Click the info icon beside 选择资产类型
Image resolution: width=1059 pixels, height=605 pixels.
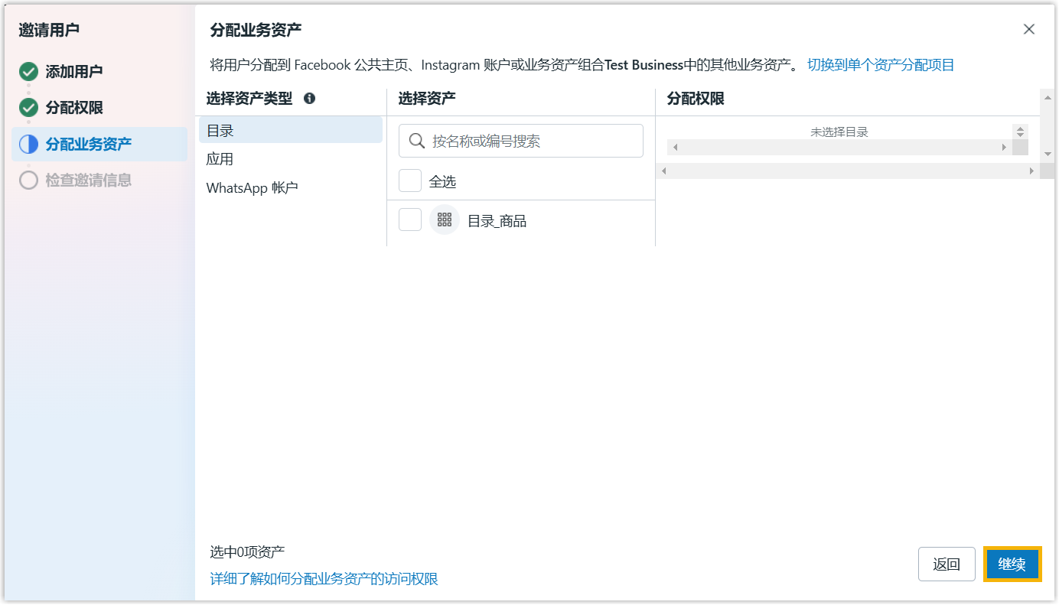coord(309,99)
